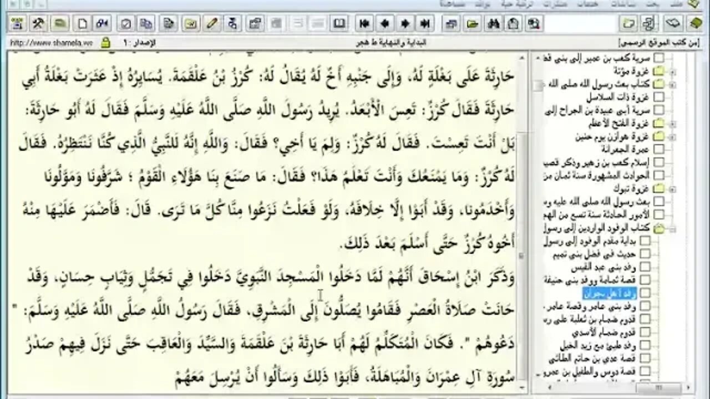This screenshot has height=399, width=710.
Task: Click the clipboard page icon
Action: click(x=514, y=23)
